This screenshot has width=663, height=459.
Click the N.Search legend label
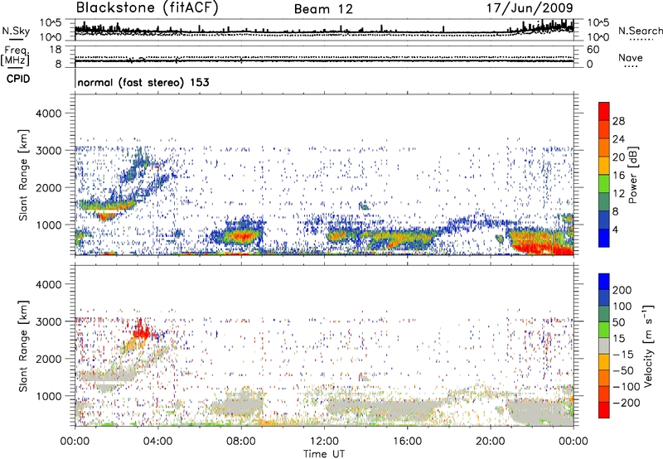point(640,31)
